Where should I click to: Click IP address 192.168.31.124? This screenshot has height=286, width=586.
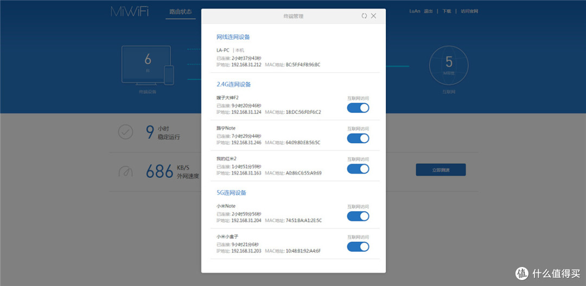click(246, 112)
